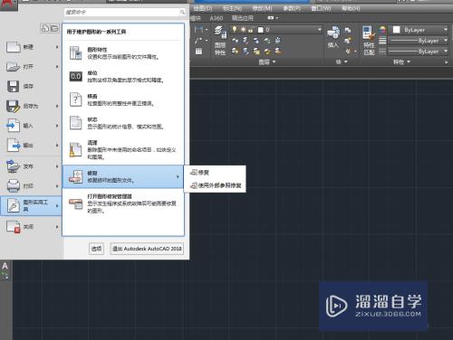The width and height of the screenshot is (453, 340).
Task: Click the layer 0 color swatch
Action: click(261, 30)
